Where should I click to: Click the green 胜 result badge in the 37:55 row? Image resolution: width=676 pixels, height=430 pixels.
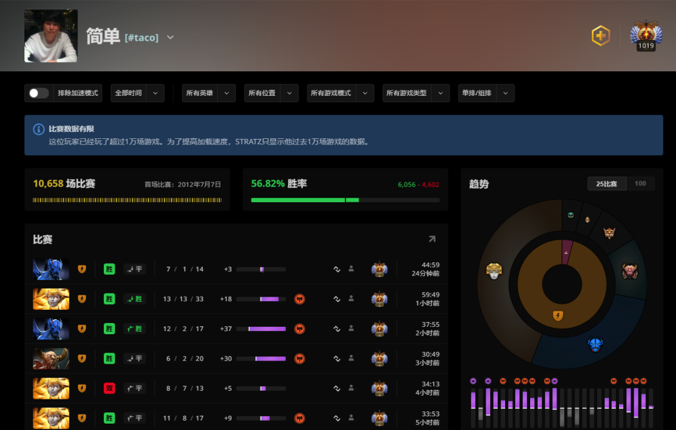pos(110,329)
